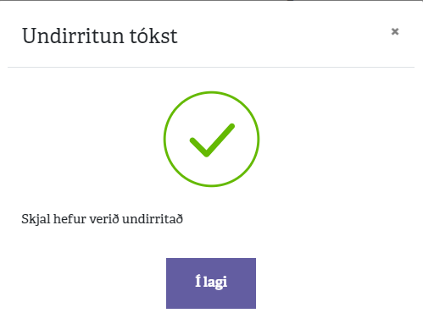Viewport: 423px width, 335px height.
Task: Click the word undirritað in the message
Action: click(x=153, y=219)
